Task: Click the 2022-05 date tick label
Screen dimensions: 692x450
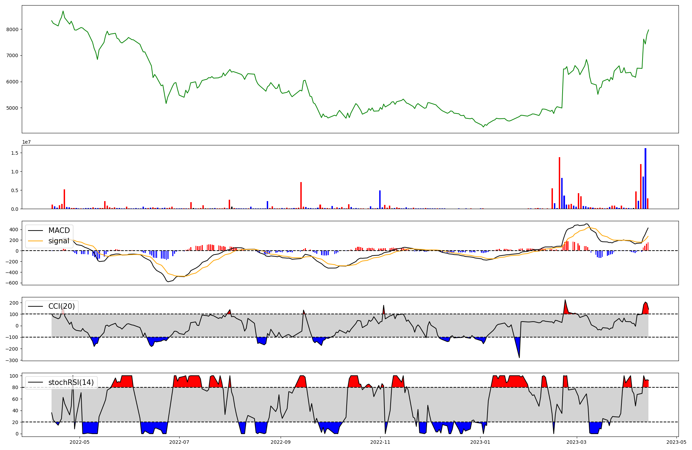Action: [80, 442]
